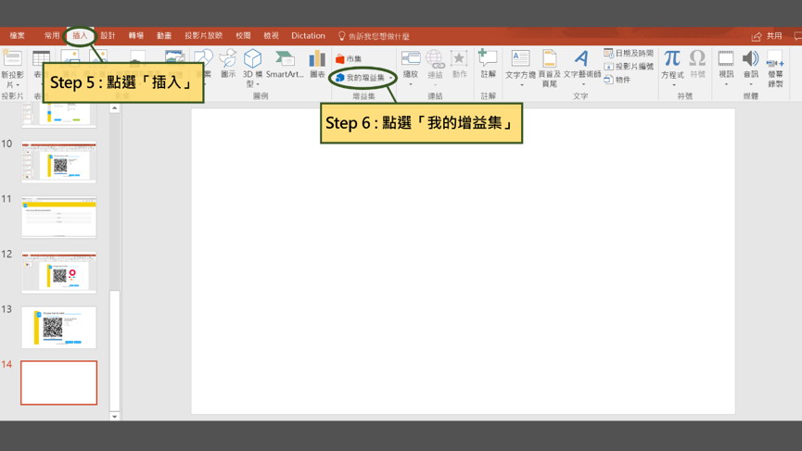This screenshot has width=802, height=451.
Task: Click the 圖示 icons button
Action: tap(227, 64)
